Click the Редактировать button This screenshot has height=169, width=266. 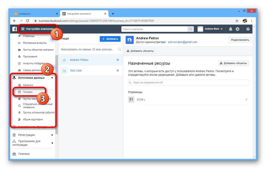point(240,40)
